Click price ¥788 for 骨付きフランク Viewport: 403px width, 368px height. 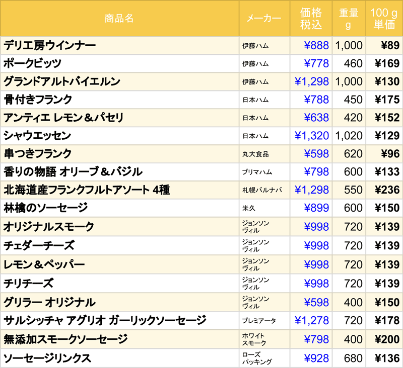(316, 100)
